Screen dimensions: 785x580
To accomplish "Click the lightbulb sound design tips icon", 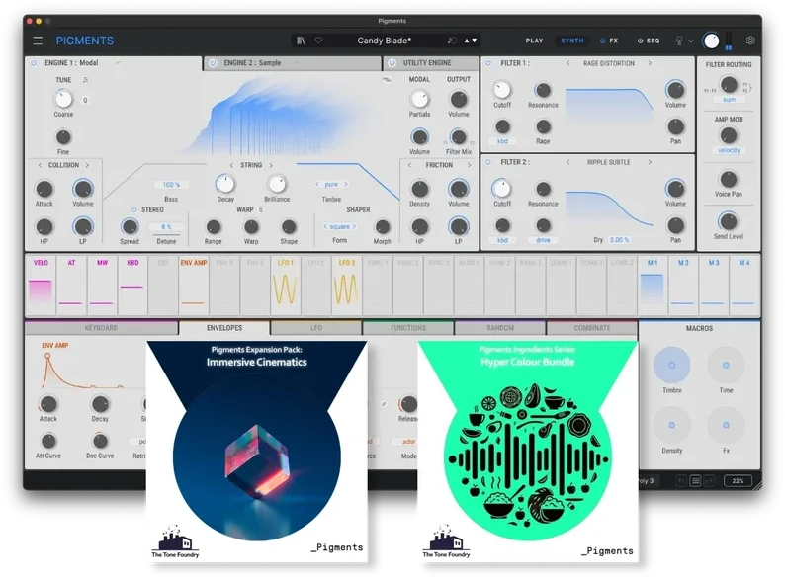I will coord(679,41).
